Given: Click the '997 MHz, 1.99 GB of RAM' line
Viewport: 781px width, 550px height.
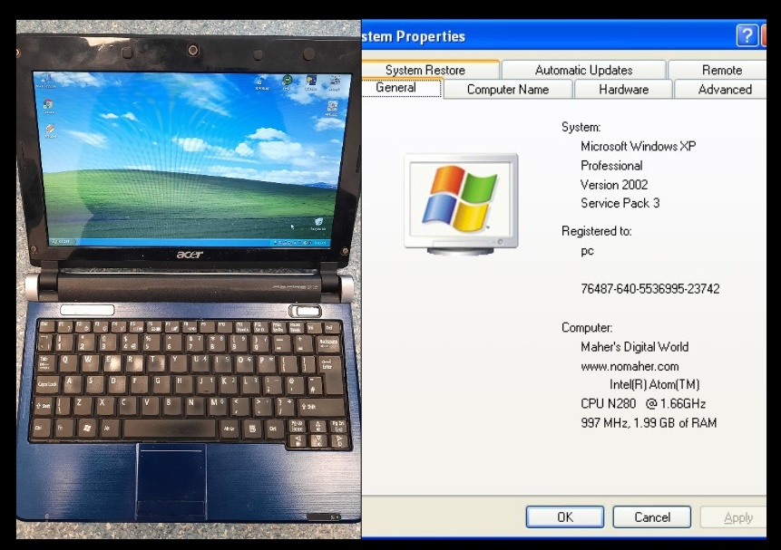Looking at the screenshot, I should click(x=649, y=423).
